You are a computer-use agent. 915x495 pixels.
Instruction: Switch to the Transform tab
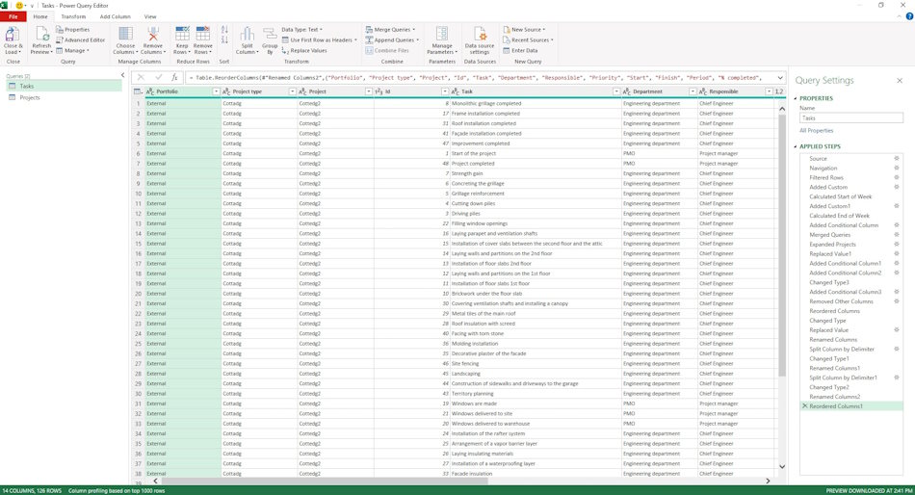tap(73, 16)
